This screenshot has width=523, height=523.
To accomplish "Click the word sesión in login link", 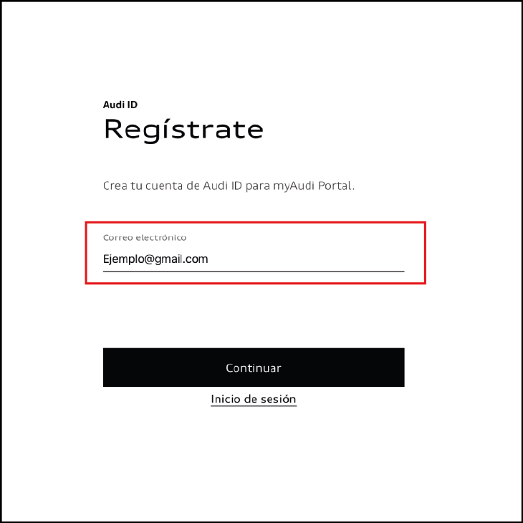I will (278, 399).
